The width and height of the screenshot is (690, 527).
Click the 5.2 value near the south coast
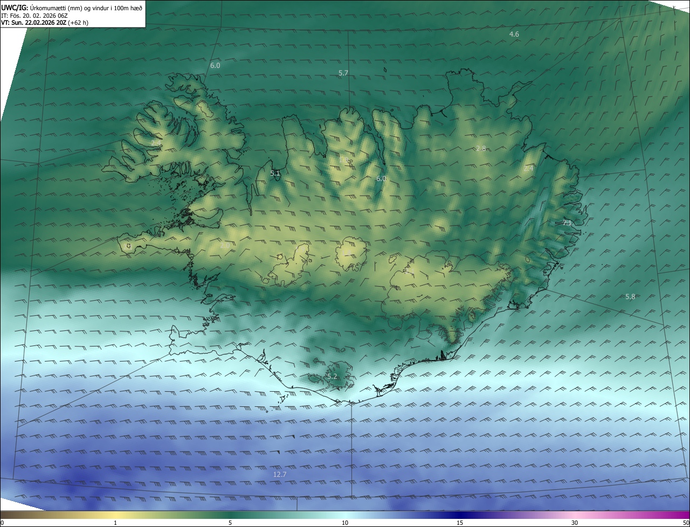(x=332, y=377)
